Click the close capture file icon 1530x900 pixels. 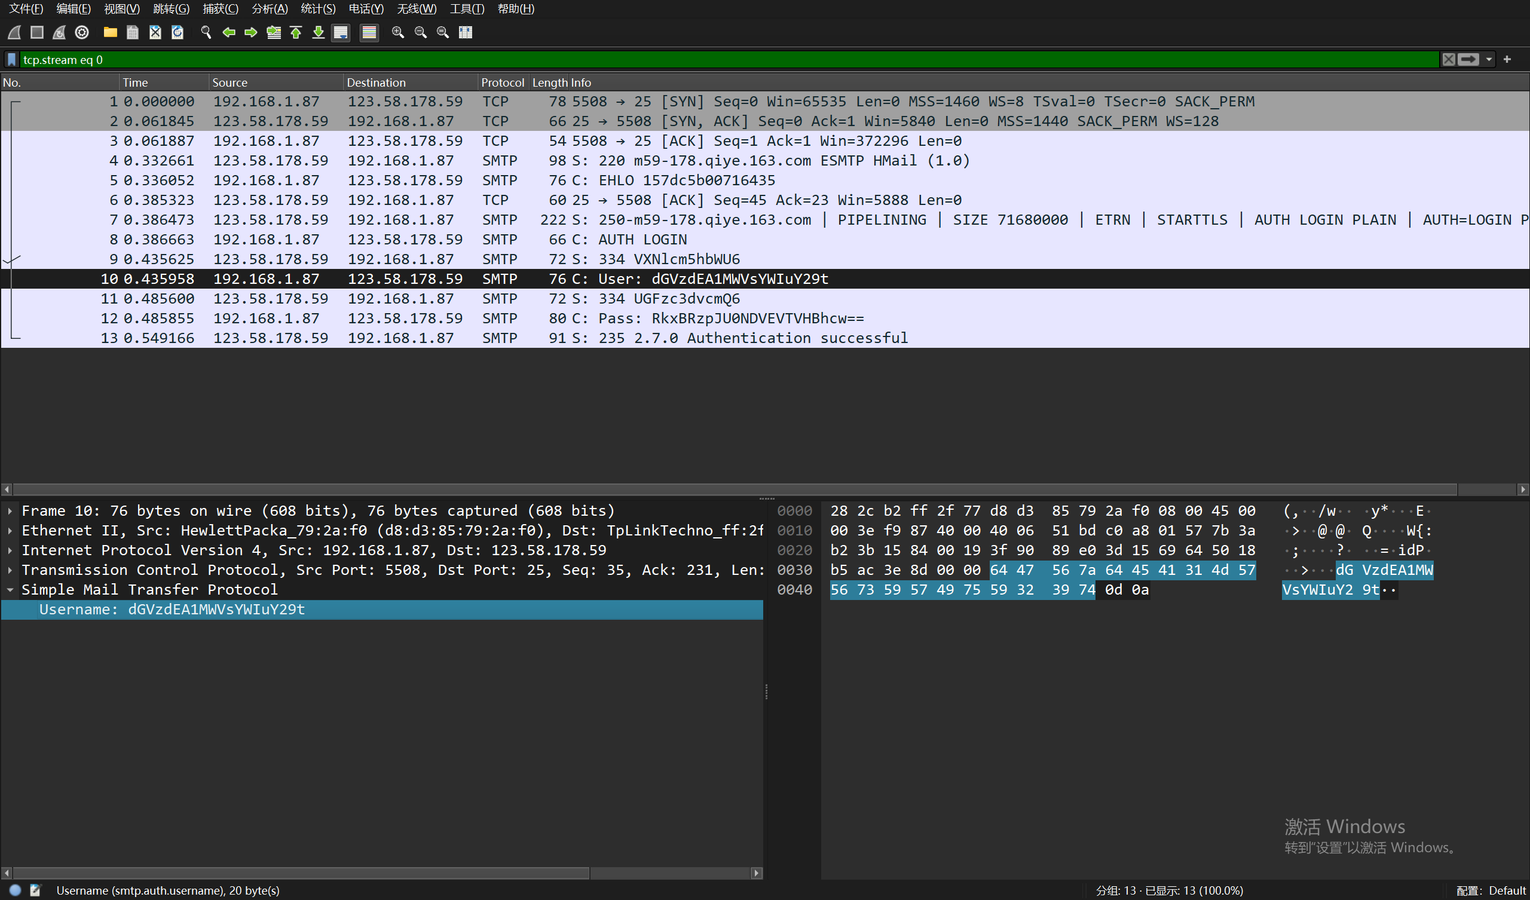click(155, 32)
